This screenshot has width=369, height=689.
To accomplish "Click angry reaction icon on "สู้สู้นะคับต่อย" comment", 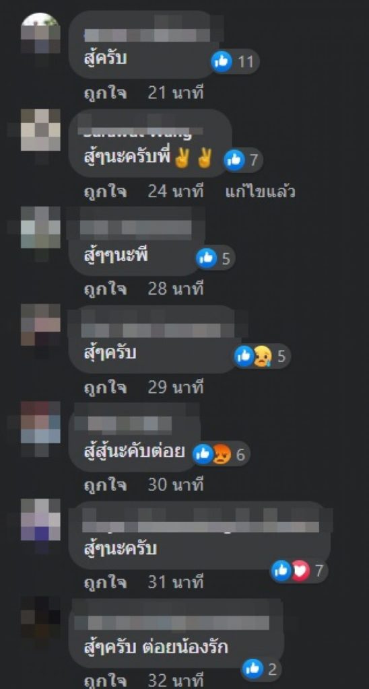I will coord(223,454).
